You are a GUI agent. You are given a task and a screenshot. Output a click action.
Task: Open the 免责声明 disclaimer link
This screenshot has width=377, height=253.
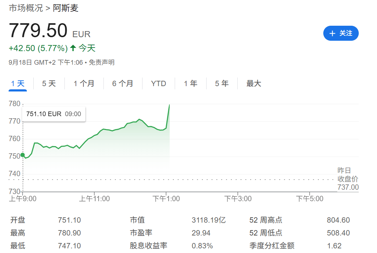click(x=102, y=63)
